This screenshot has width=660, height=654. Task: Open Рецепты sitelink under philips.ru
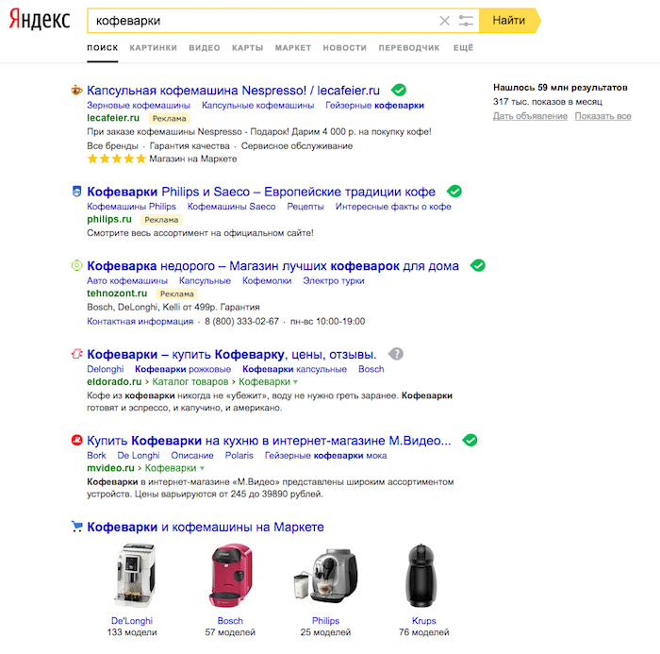[305, 207]
